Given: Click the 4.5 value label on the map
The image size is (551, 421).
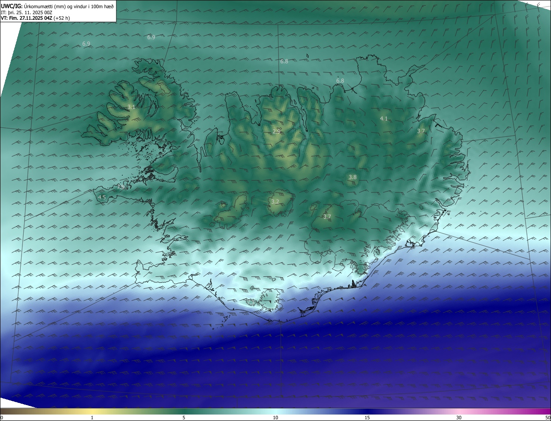Looking at the screenshot, I should (102, 198).
